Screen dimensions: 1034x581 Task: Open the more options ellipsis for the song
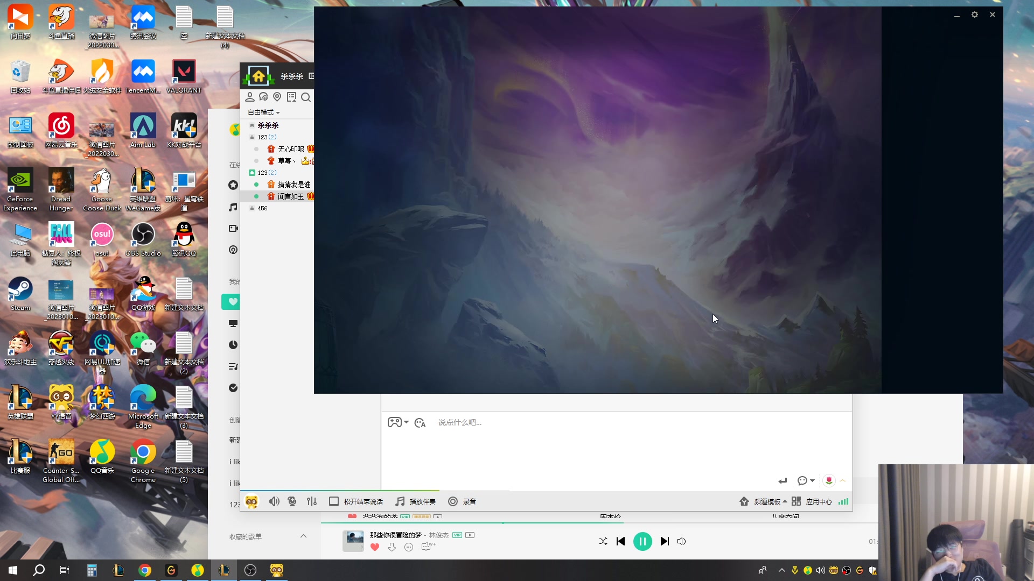click(x=409, y=547)
